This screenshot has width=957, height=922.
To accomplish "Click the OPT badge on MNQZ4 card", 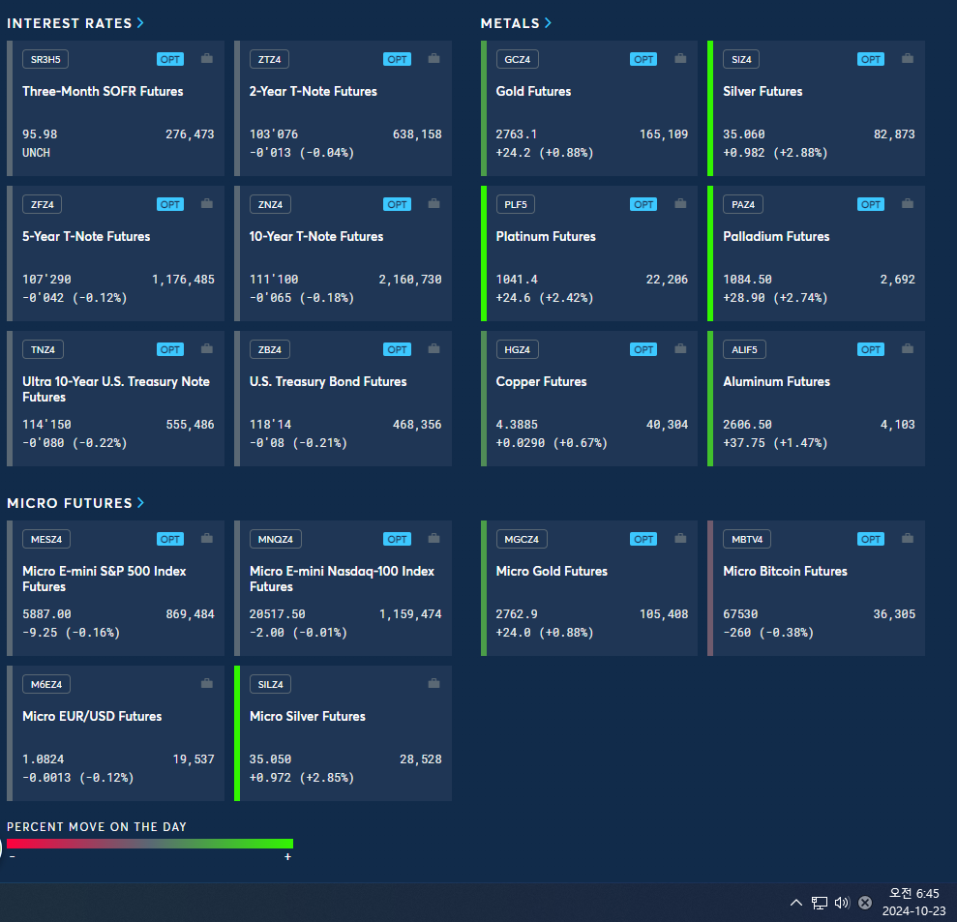I will point(398,540).
